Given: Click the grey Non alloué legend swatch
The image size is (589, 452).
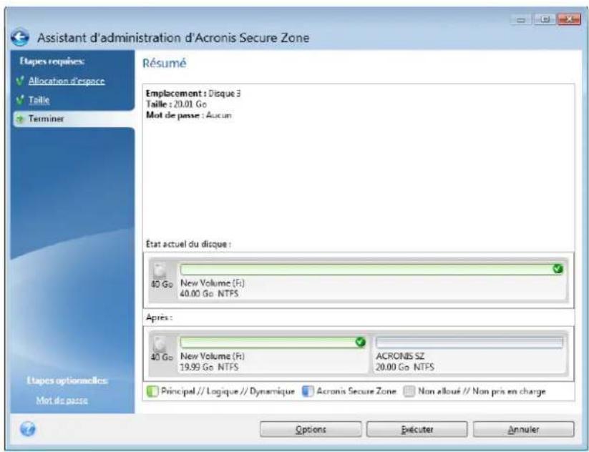Looking at the screenshot, I should pyautogui.click(x=409, y=391).
